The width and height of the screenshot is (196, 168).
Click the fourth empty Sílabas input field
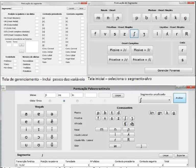click(x=91, y=95)
